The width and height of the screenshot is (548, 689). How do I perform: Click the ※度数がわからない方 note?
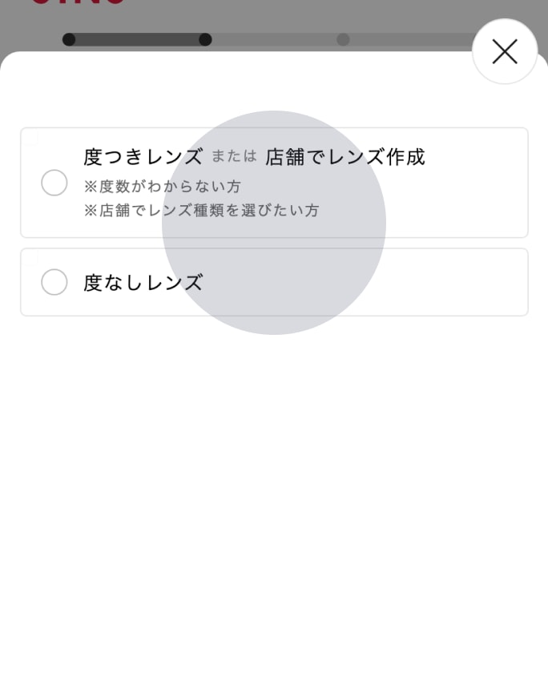coord(163,187)
